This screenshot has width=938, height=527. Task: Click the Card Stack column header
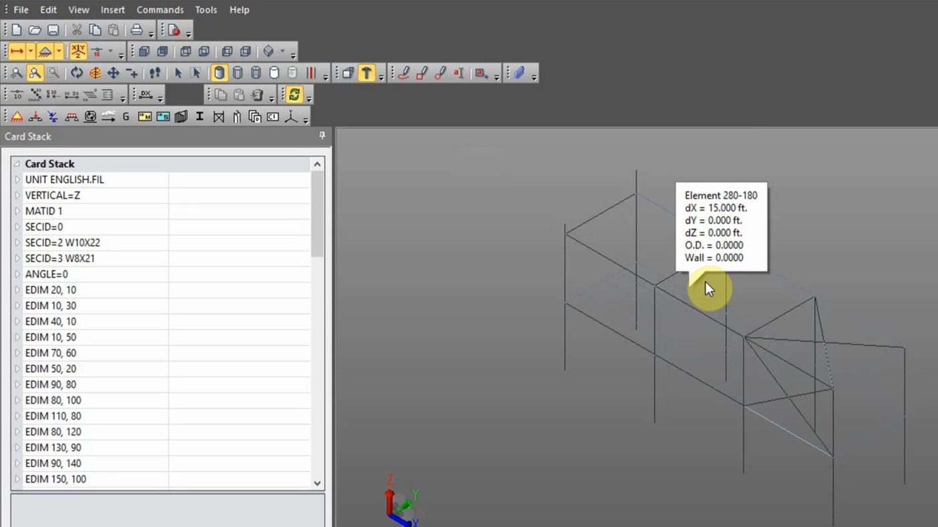[161, 163]
